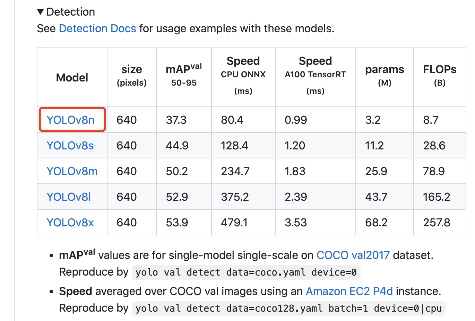475x321 pixels.
Task: Follow the YOLOv8l model link
Action: tap(69, 197)
